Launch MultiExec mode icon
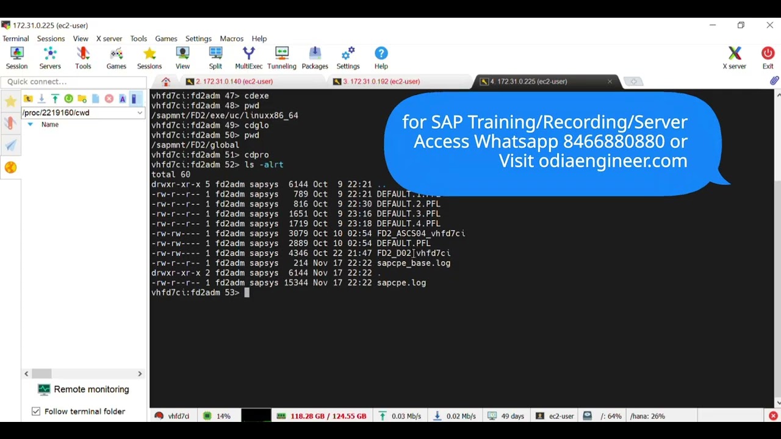 (249, 59)
